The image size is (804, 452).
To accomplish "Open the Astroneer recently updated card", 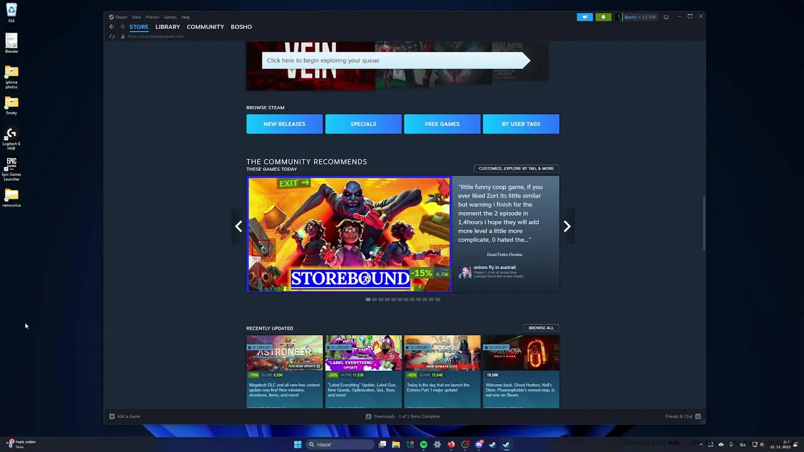I will pyautogui.click(x=285, y=372).
